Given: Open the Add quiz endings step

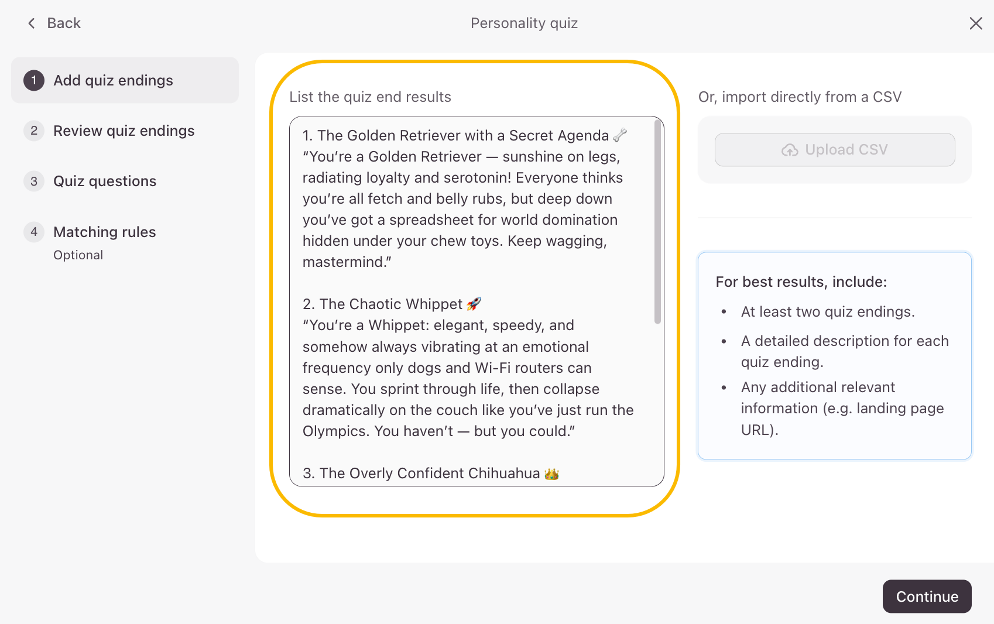Looking at the screenshot, I should [x=113, y=80].
